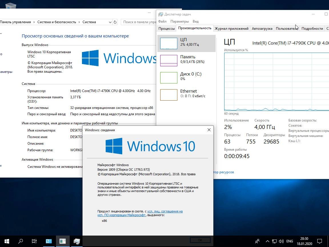Switch to the winver window taskbar button
The height and width of the screenshot is (247, 329).
[x=63, y=241]
